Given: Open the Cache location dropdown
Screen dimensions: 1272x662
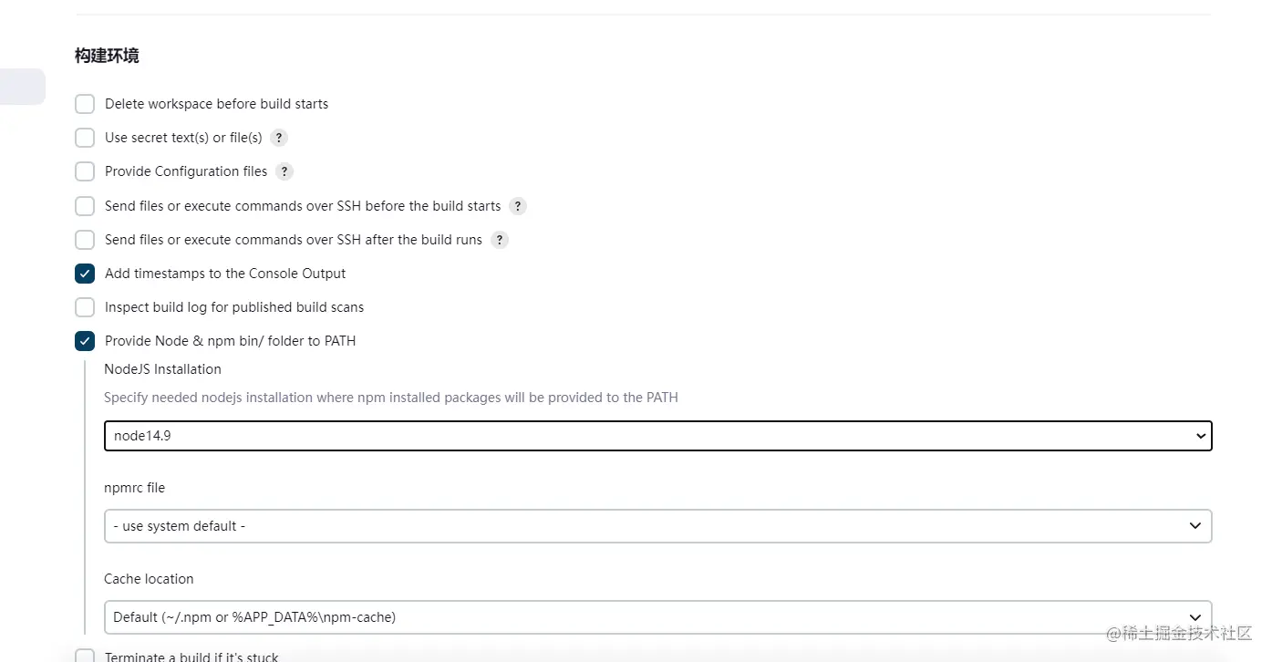Looking at the screenshot, I should [x=658, y=617].
